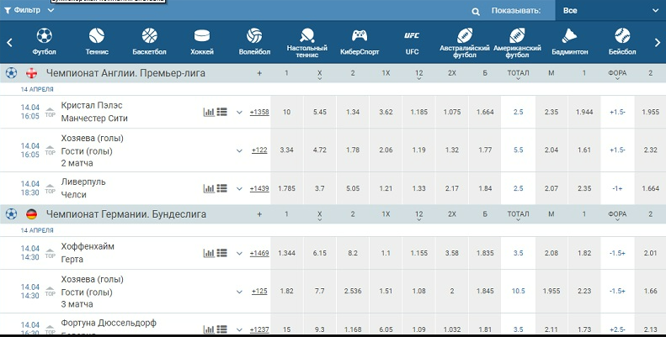Screen dimensions: 666x337
Task: Select Герта win odds 8.2
Action: [353, 253]
